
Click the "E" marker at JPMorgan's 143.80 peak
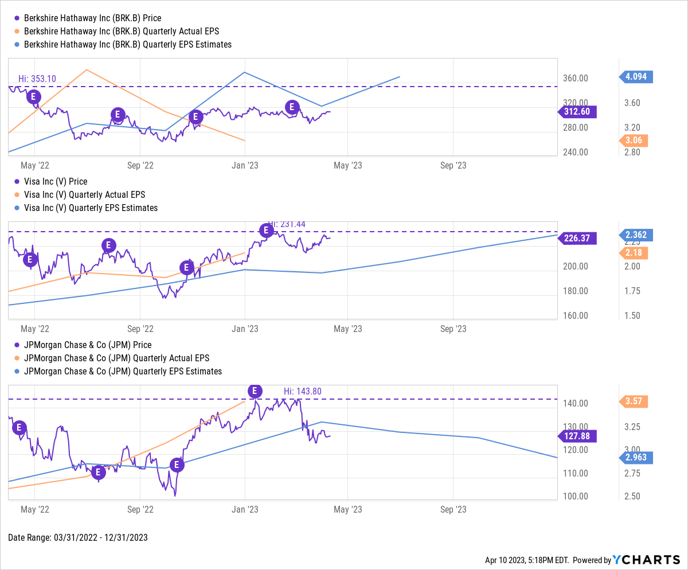tap(255, 392)
